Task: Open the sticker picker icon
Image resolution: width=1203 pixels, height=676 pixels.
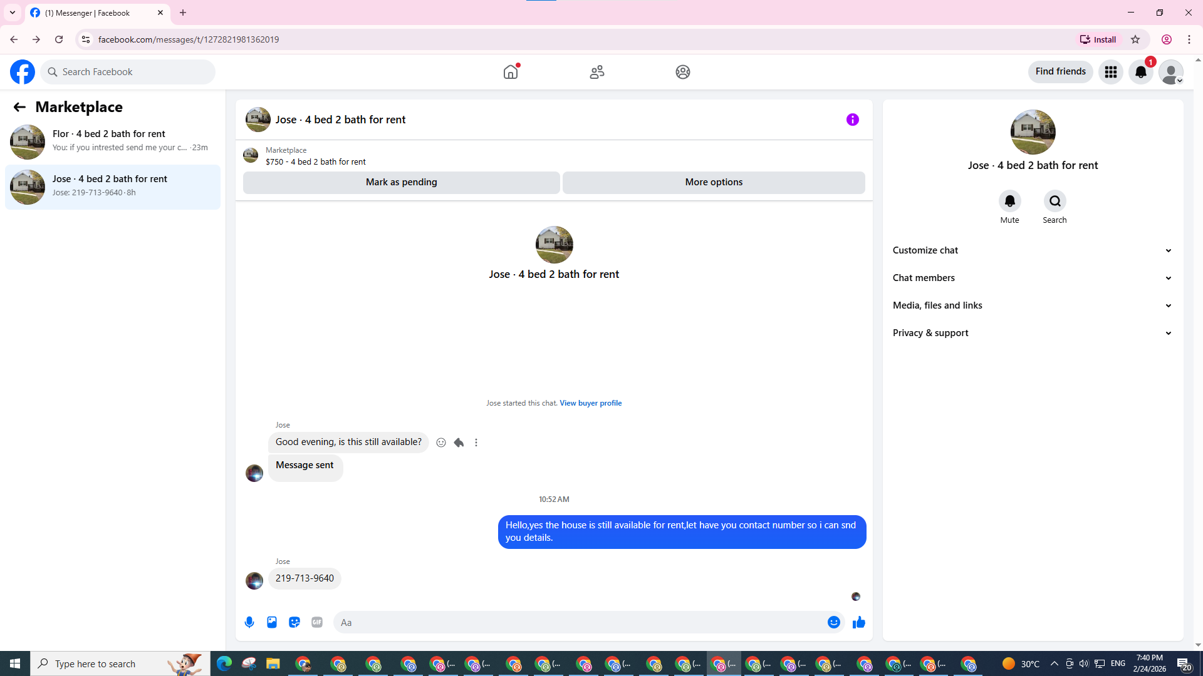Action: tap(294, 622)
